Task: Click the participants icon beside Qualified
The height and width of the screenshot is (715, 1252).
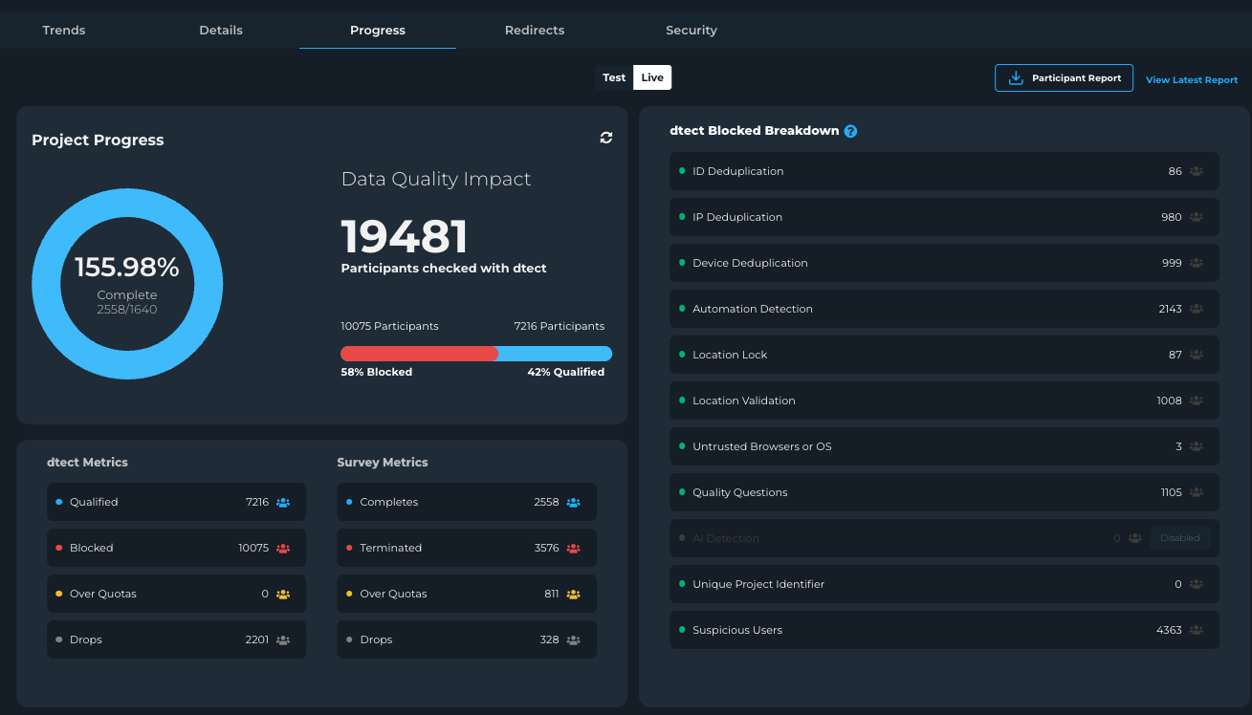Action: [283, 502]
